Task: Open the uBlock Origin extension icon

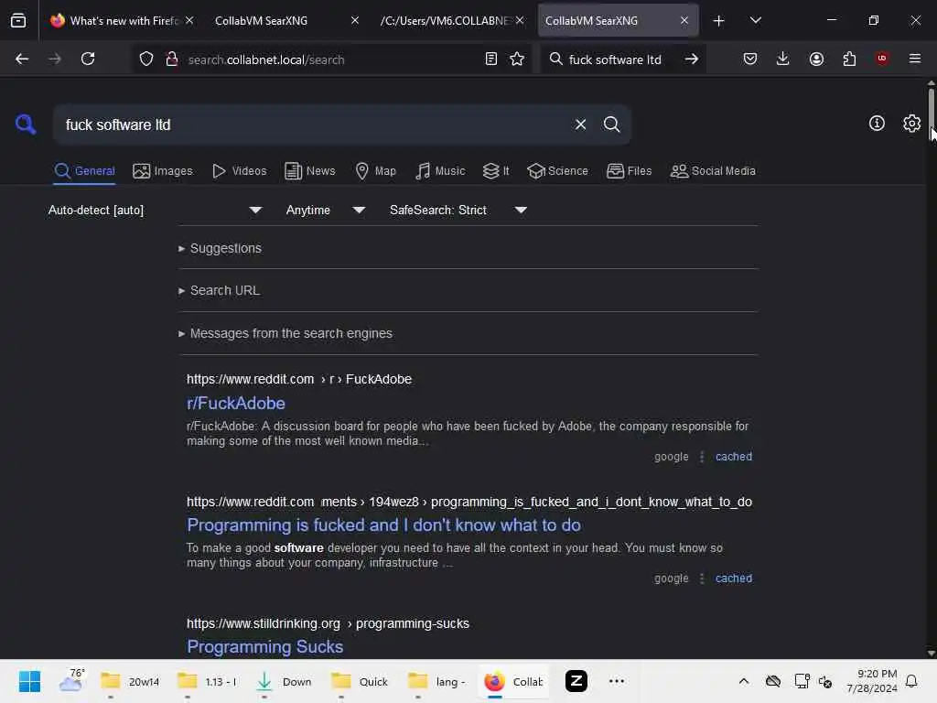Action: point(882,59)
